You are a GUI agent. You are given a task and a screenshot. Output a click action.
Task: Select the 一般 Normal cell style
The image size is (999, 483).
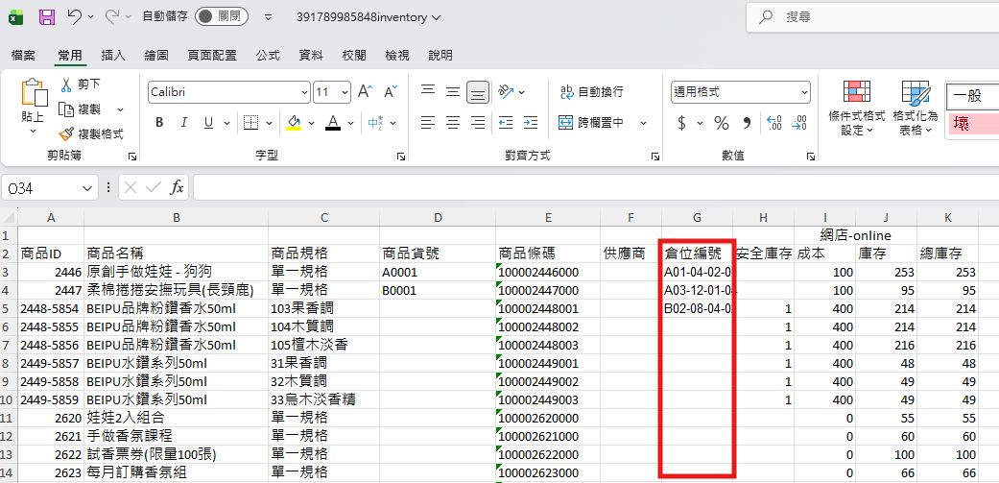pos(972,97)
